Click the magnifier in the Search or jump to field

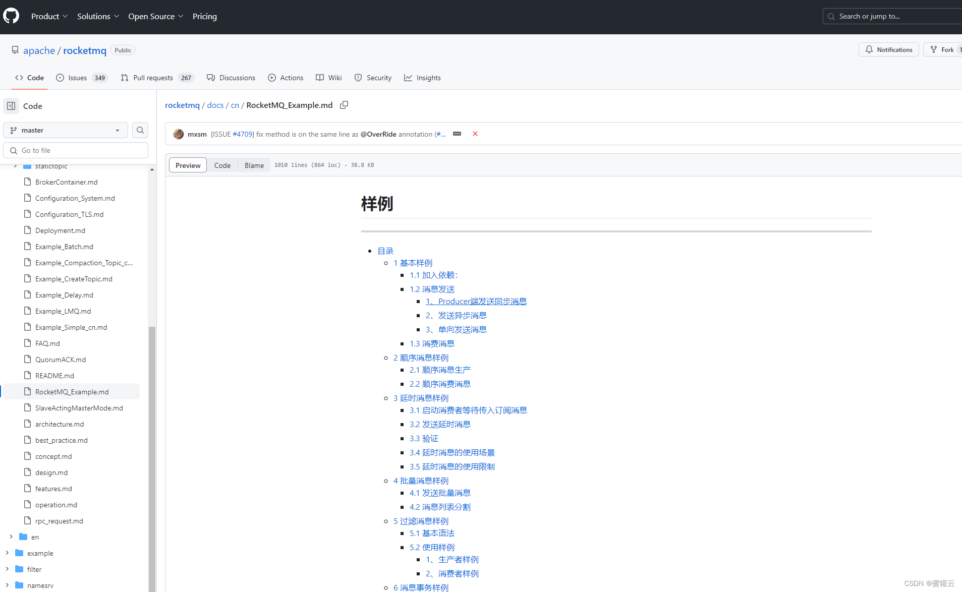pyautogui.click(x=830, y=16)
